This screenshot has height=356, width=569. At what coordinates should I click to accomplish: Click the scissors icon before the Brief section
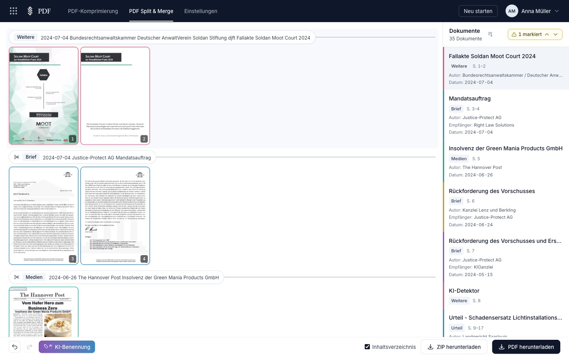(17, 157)
